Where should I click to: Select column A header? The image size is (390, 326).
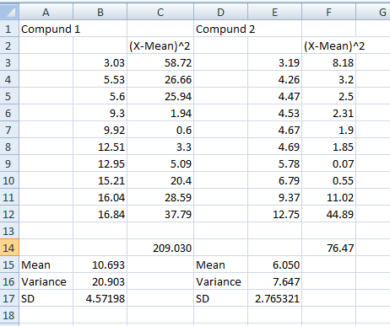[46, 12]
